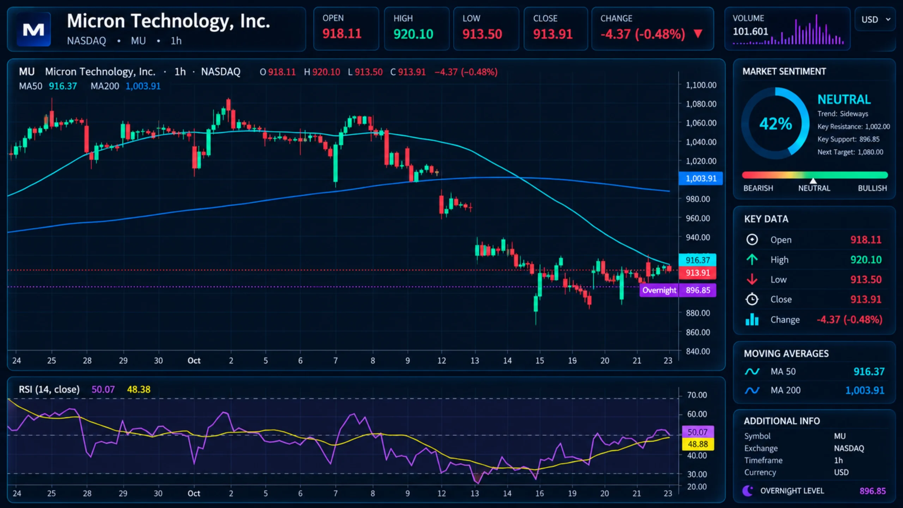The width and height of the screenshot is (903, 508).
Task: Click the sentiment bar neutral marker
Action: point(813,181)
